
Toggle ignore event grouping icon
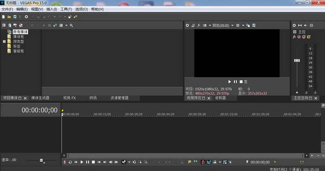230,162
